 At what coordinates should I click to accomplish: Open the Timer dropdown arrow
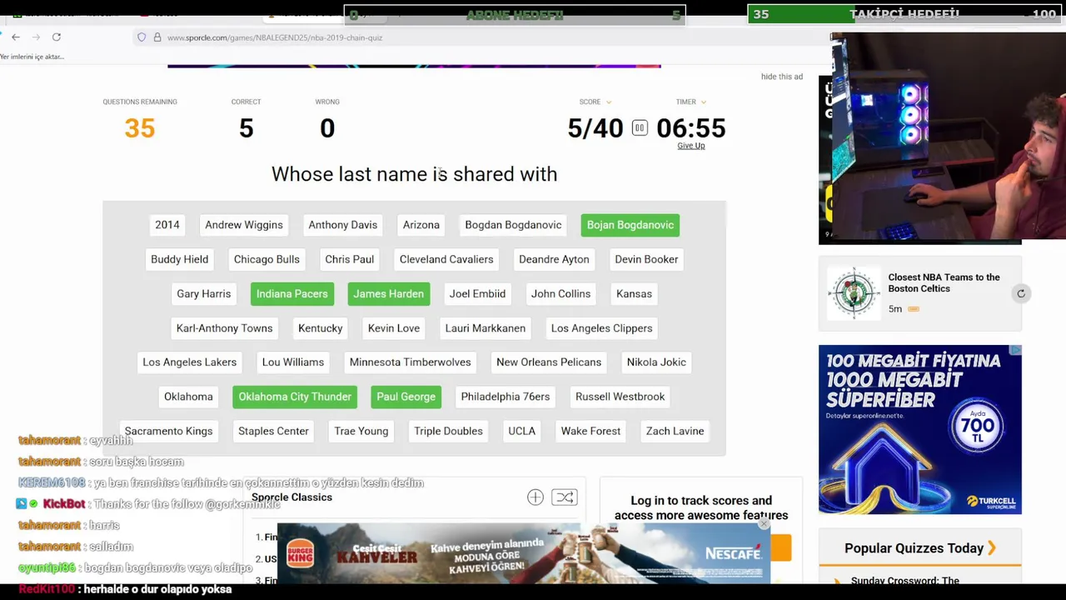click(703, 102)
